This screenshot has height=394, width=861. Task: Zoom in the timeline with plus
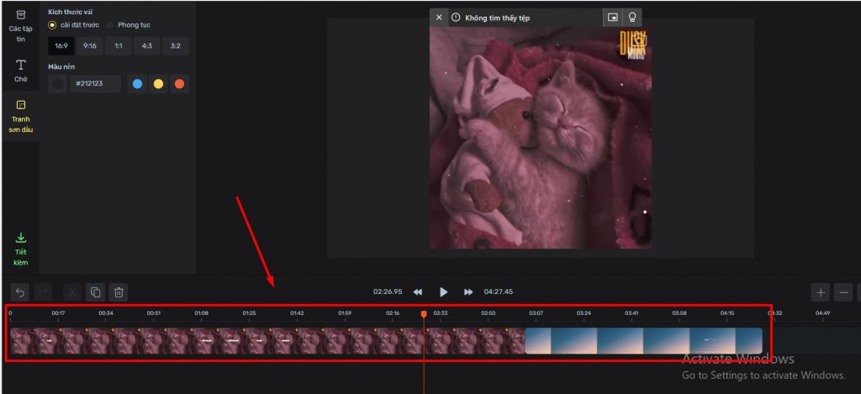(821, 292)
